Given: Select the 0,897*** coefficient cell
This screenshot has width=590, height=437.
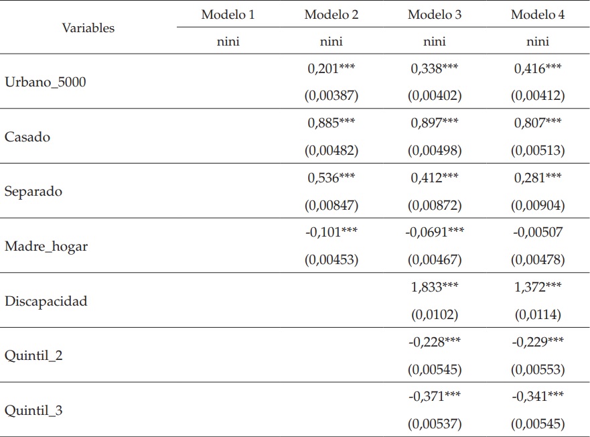Looking at the screenshot, I should coord(435,123).
